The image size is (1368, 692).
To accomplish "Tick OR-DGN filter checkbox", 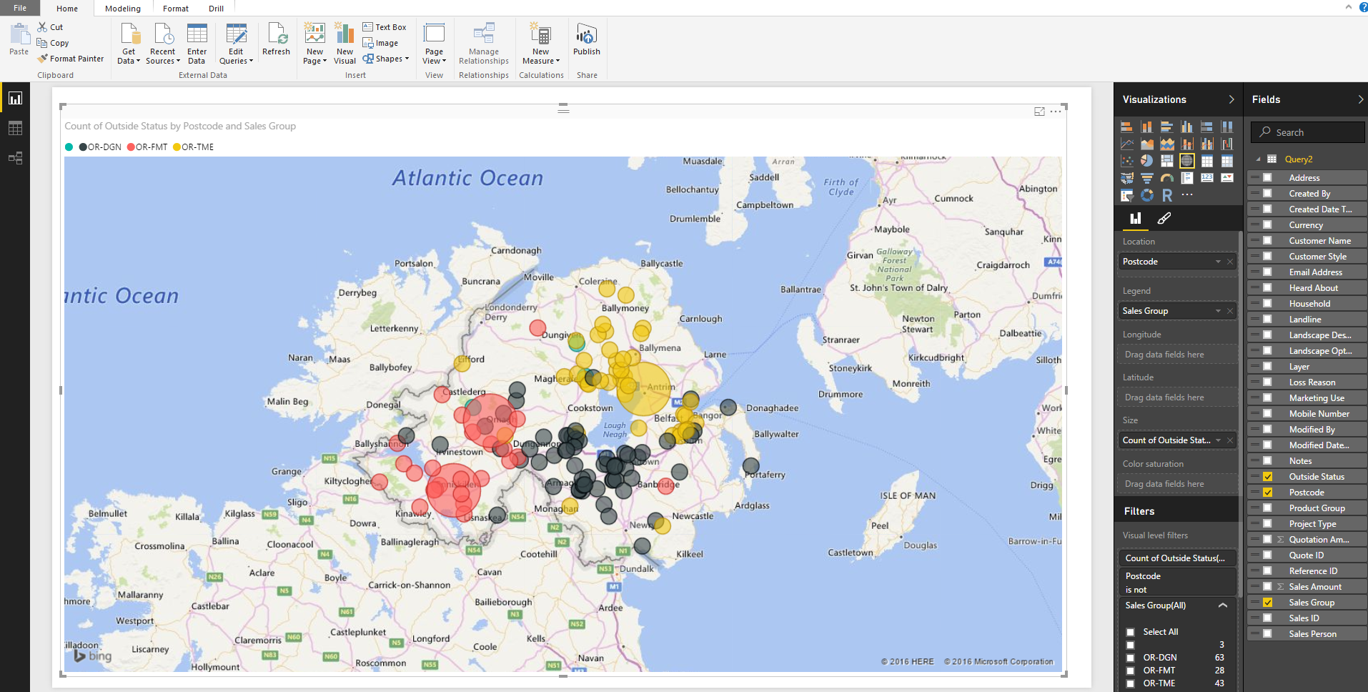I will pyautogui.click(x=1130, y=658).
